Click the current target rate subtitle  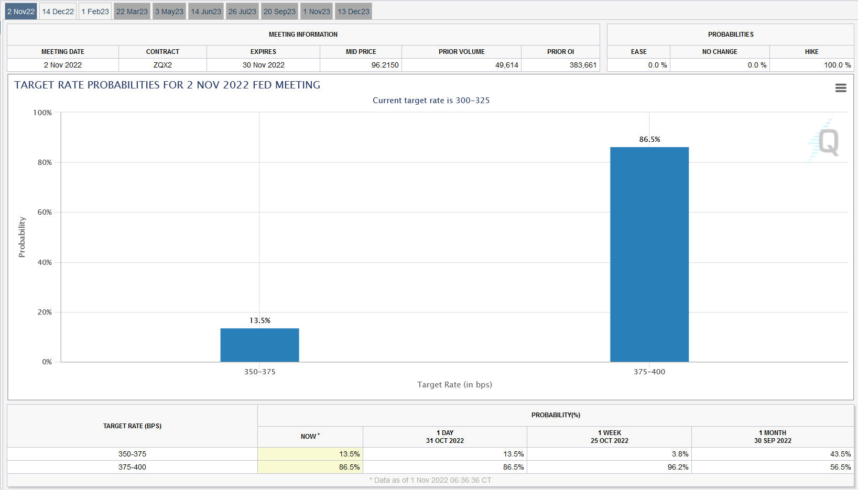point(431,101)
